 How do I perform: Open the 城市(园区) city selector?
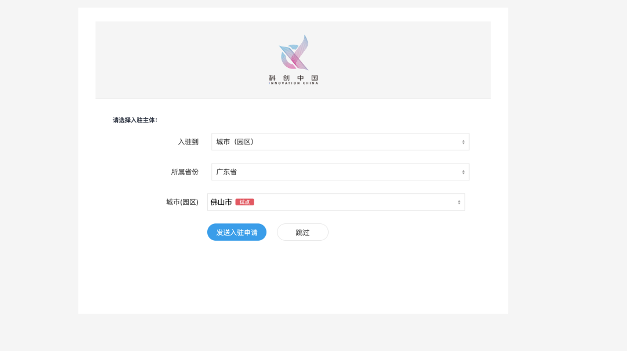(x=336, y=201)
